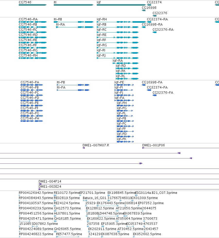Select protein Iqf-PL
The width and height of the screenshot is (219, 238).
point(125,116)
